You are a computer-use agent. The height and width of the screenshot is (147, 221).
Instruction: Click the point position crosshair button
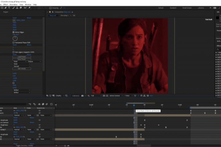click(14, 20)
